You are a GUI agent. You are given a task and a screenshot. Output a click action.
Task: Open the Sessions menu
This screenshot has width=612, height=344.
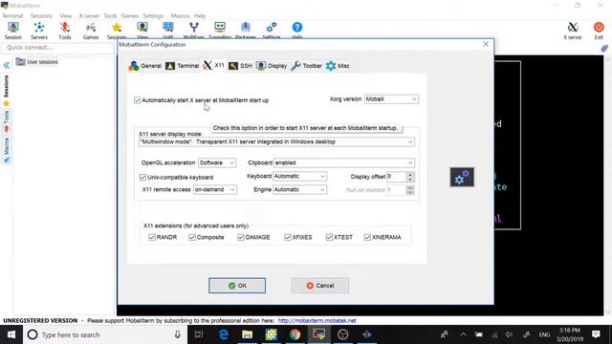41,16
